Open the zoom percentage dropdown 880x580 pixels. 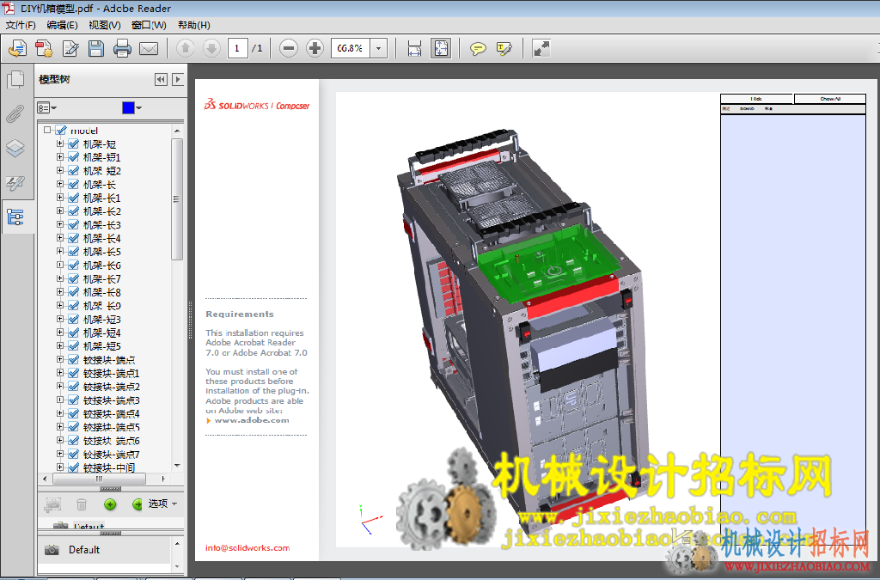click(379, 48)
